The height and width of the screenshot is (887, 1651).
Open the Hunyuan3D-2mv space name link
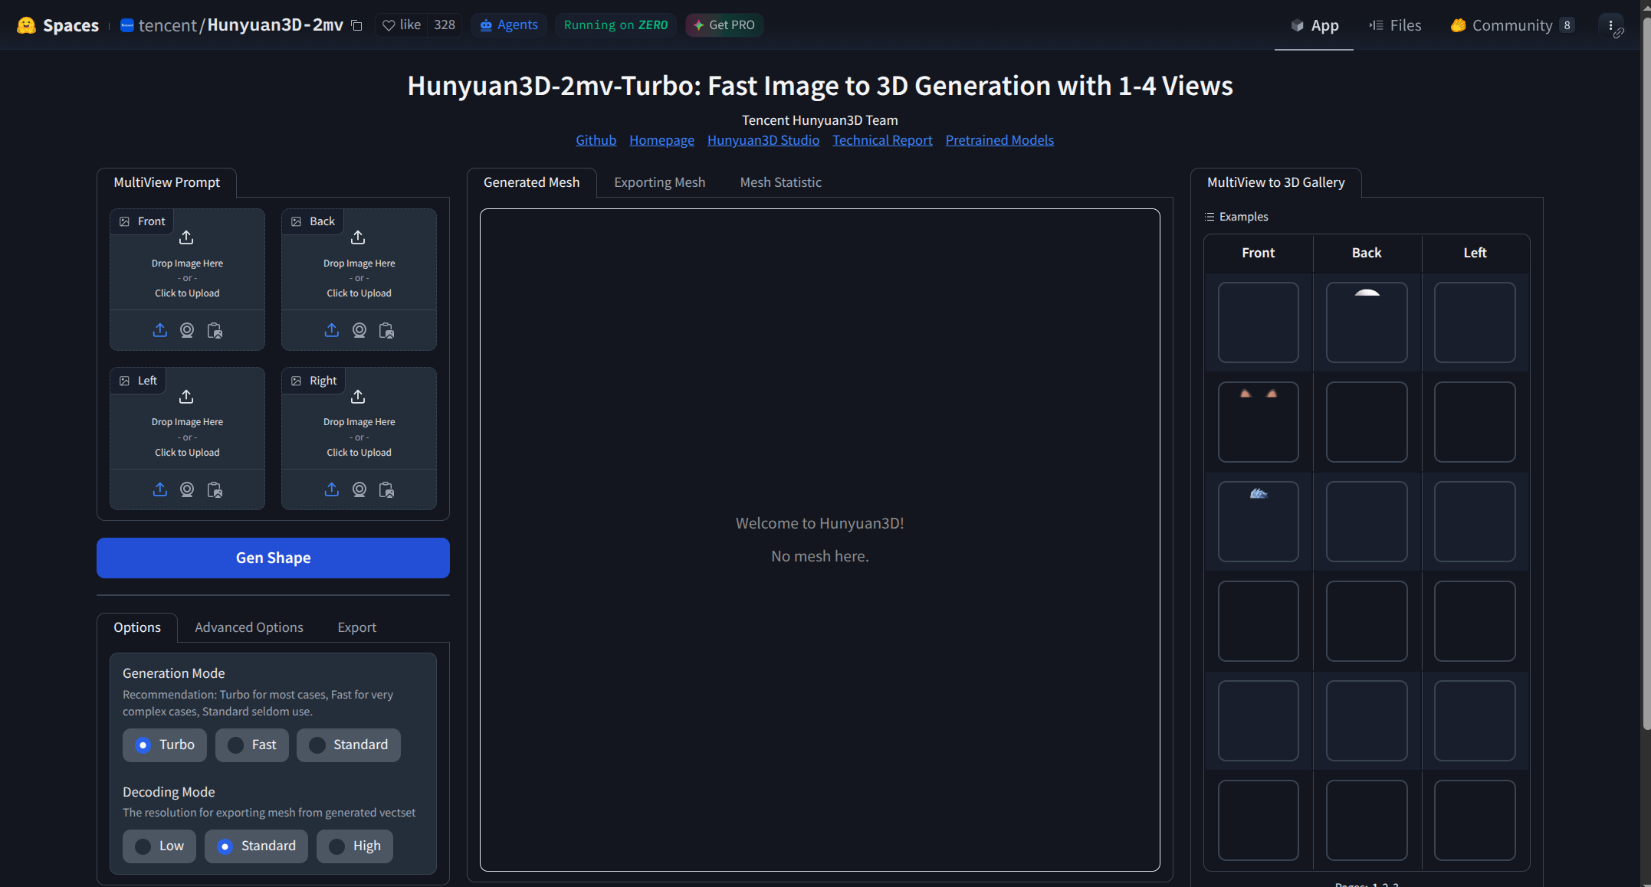[275, 25]
